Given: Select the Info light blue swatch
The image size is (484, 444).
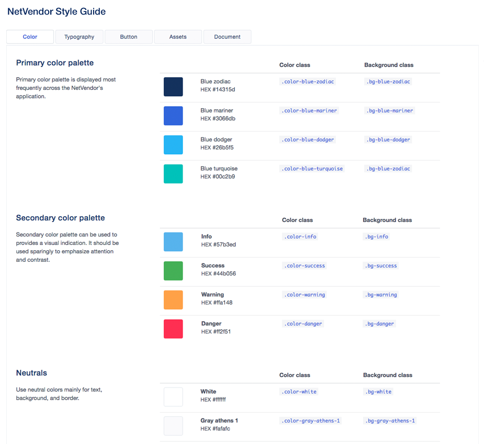Looking at the screenshot, I should [x=173, y=242].
